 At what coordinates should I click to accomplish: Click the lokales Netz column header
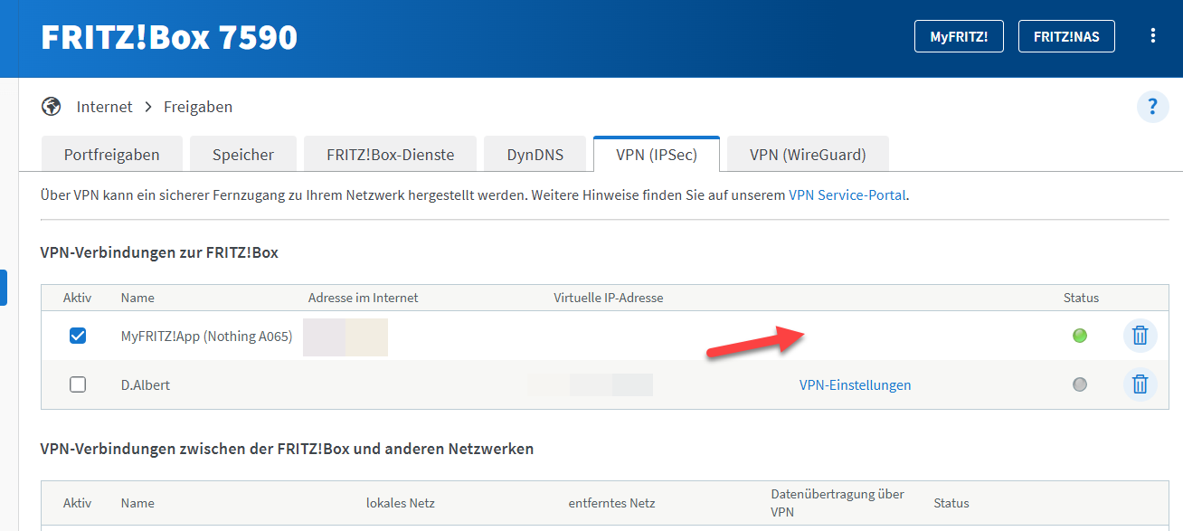click(401, 503)
